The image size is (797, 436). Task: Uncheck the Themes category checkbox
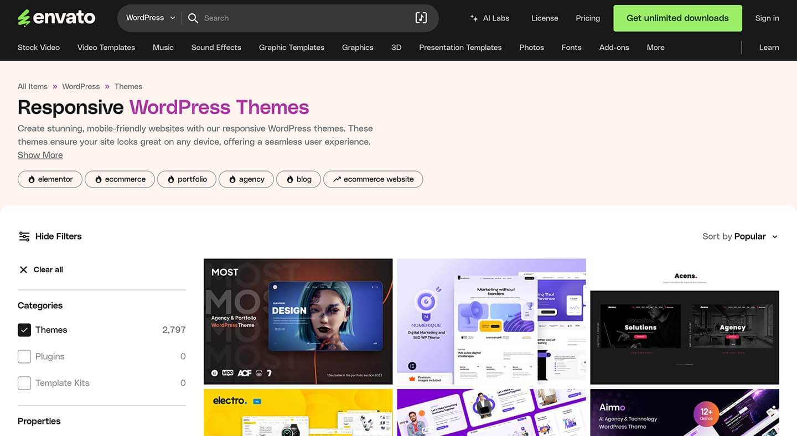[24, 330]
